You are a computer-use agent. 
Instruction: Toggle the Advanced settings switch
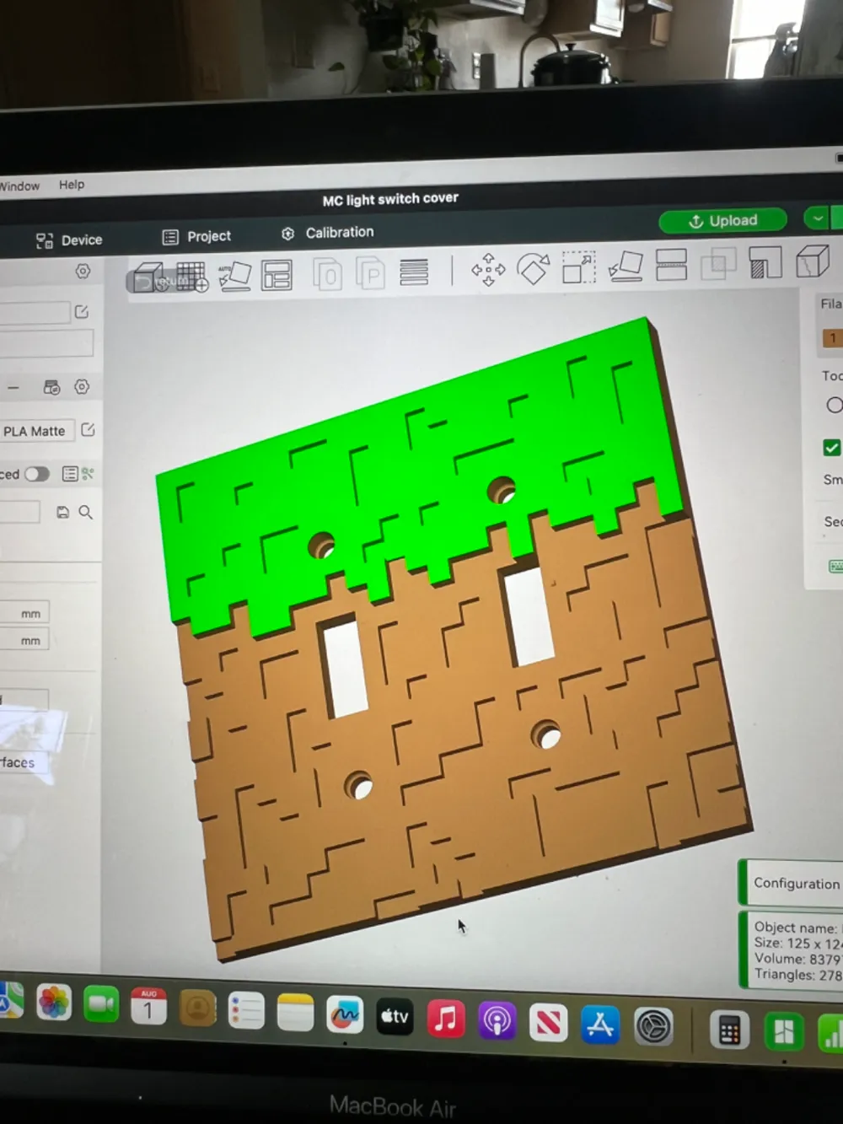(x=36, y=474)
